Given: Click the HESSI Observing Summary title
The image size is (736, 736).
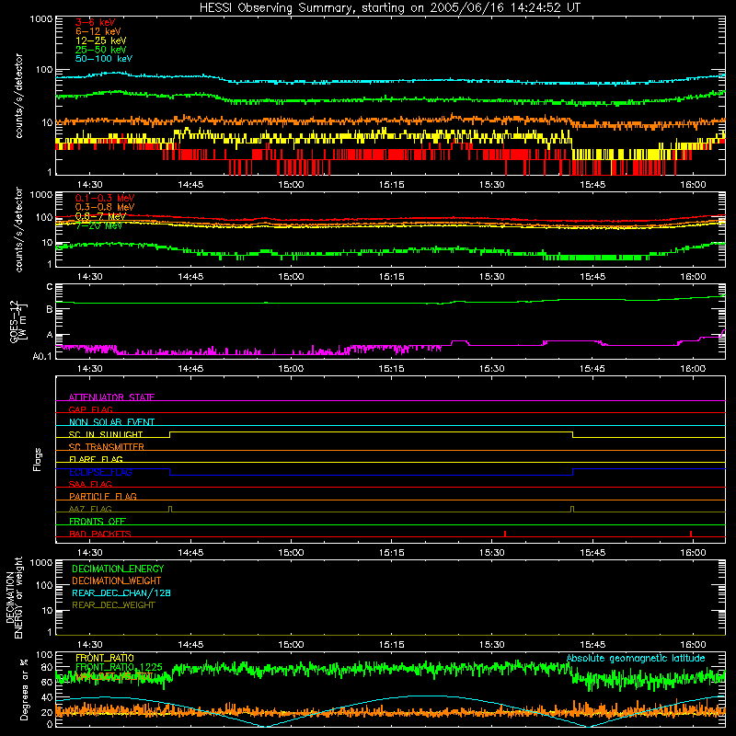Looking at the screenshot, I should (389, 8).
